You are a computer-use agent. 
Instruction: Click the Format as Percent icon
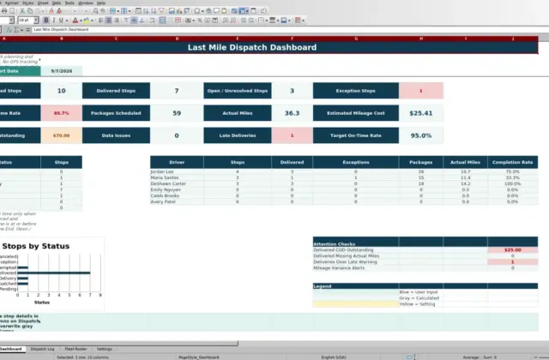point(200,21)
